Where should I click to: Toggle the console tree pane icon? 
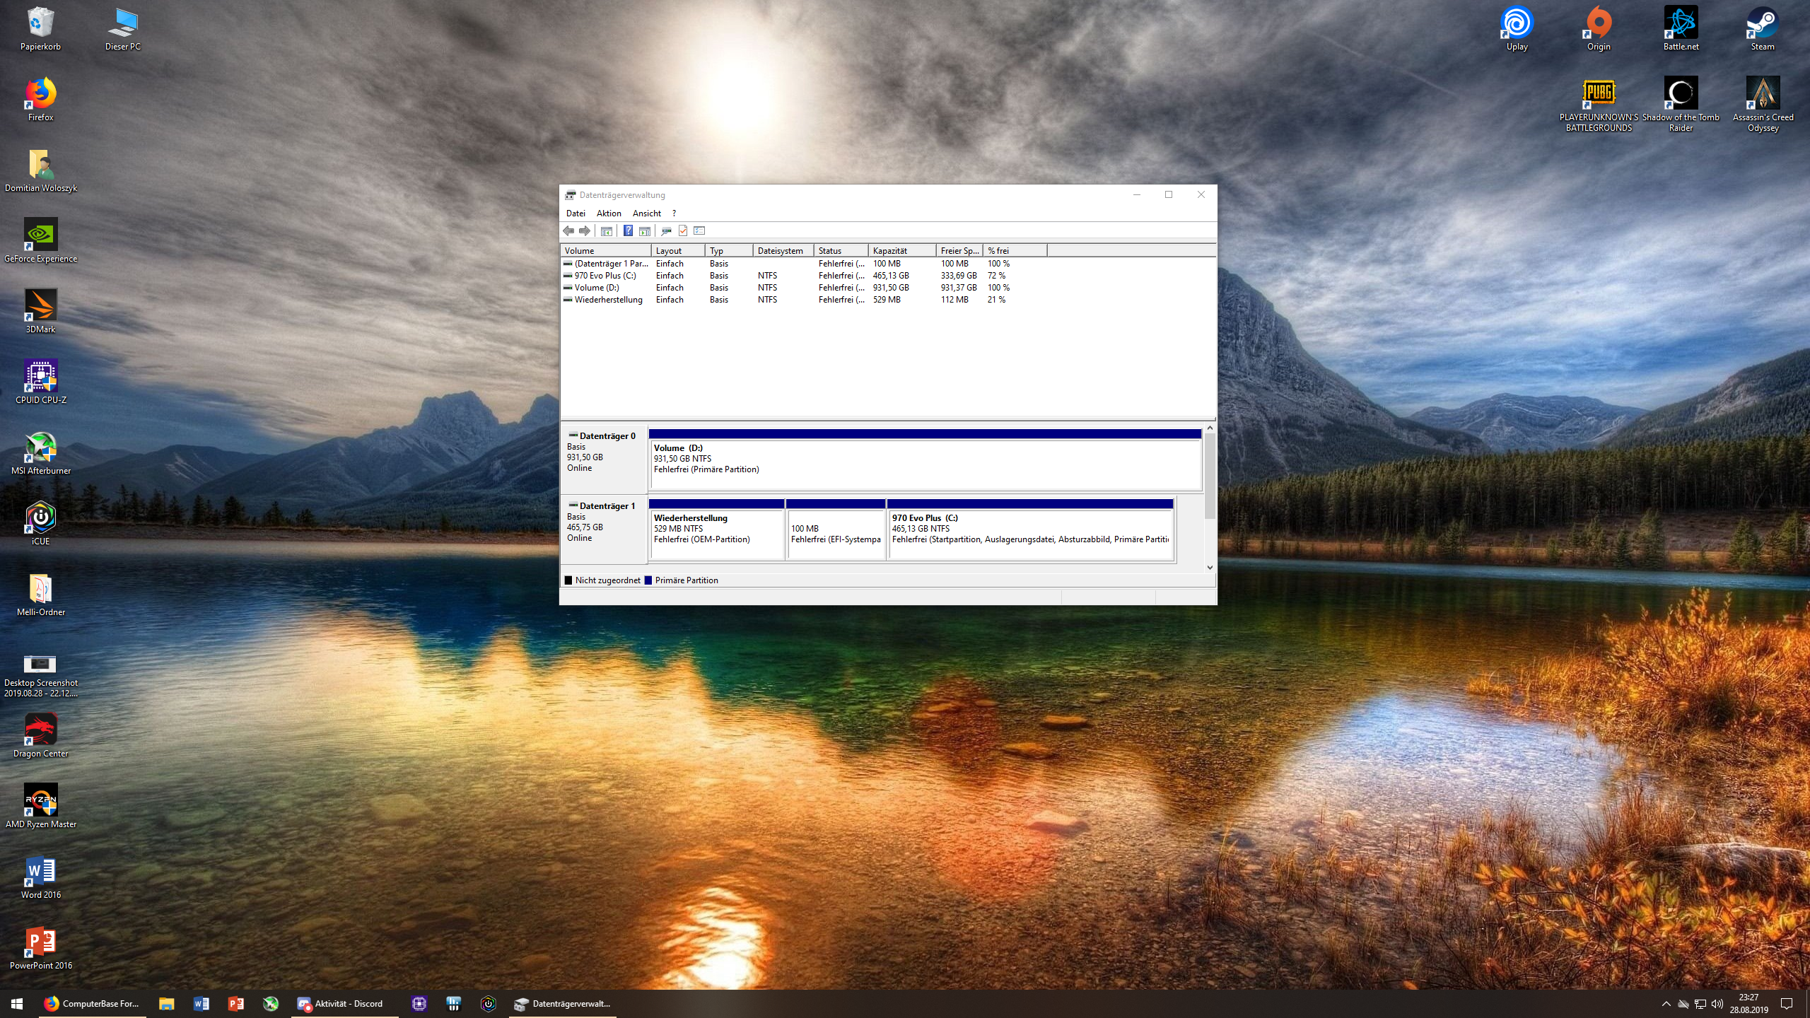tap(607, 230)
